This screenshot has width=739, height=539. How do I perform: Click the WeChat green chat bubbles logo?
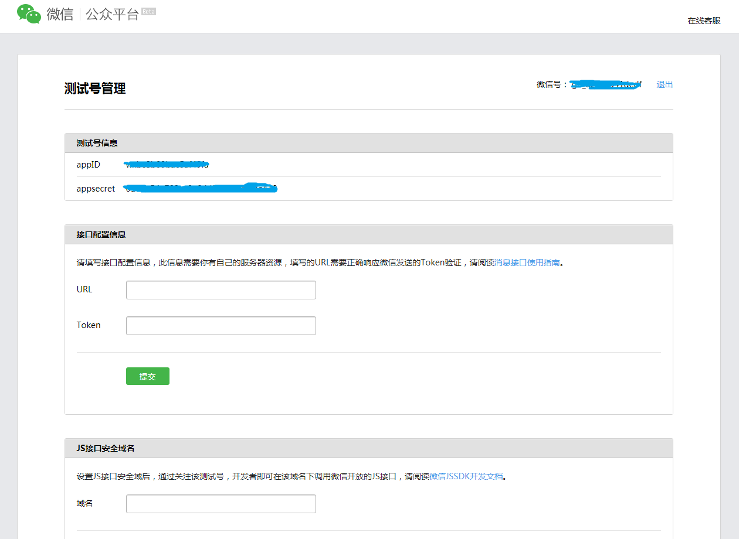[x=29, y=14]
